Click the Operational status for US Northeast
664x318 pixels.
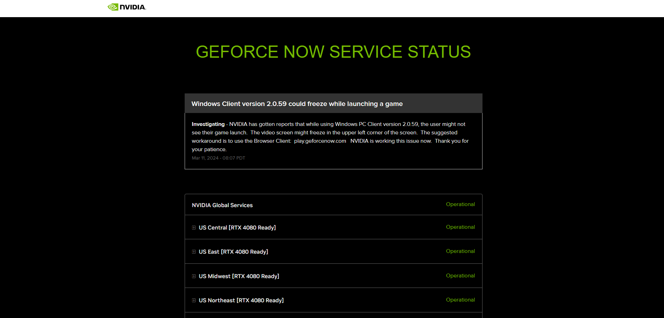point(460,300)
